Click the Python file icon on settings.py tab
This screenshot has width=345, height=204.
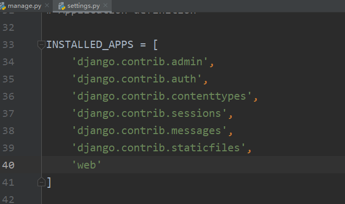62,6
